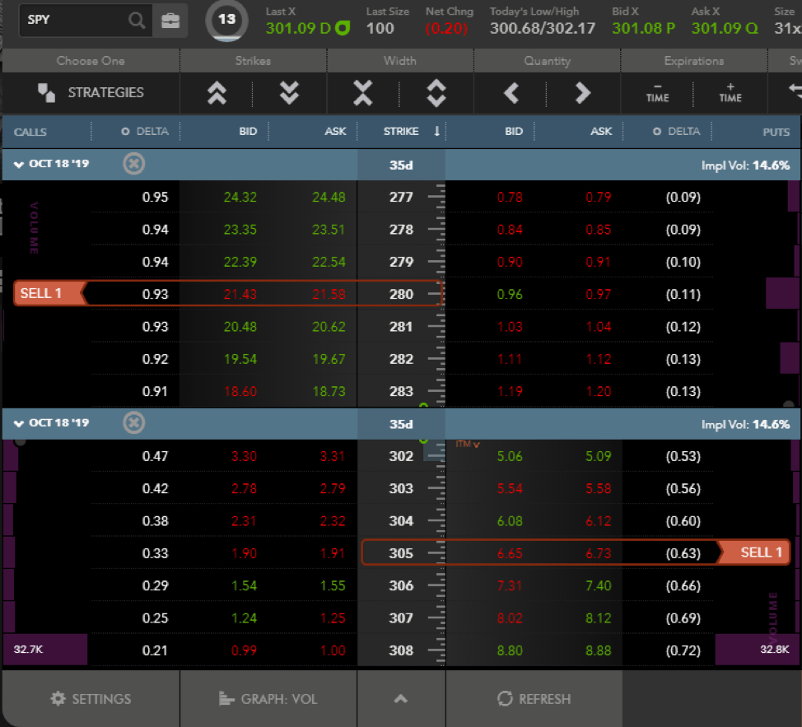
Task: Decrease quantity with the left arrow
Action: tap(511, 93)
